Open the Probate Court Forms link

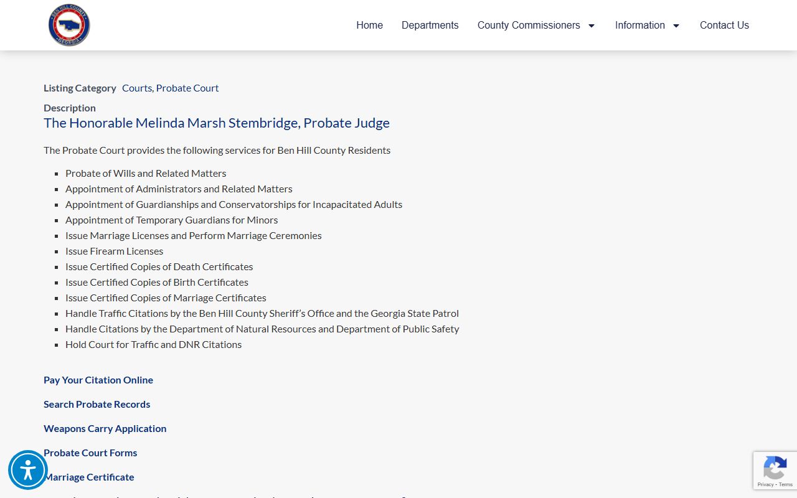coord(90,453)
